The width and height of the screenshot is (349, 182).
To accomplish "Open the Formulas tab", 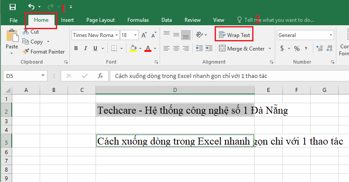I will pyautogui.click(x=138, y=20).
